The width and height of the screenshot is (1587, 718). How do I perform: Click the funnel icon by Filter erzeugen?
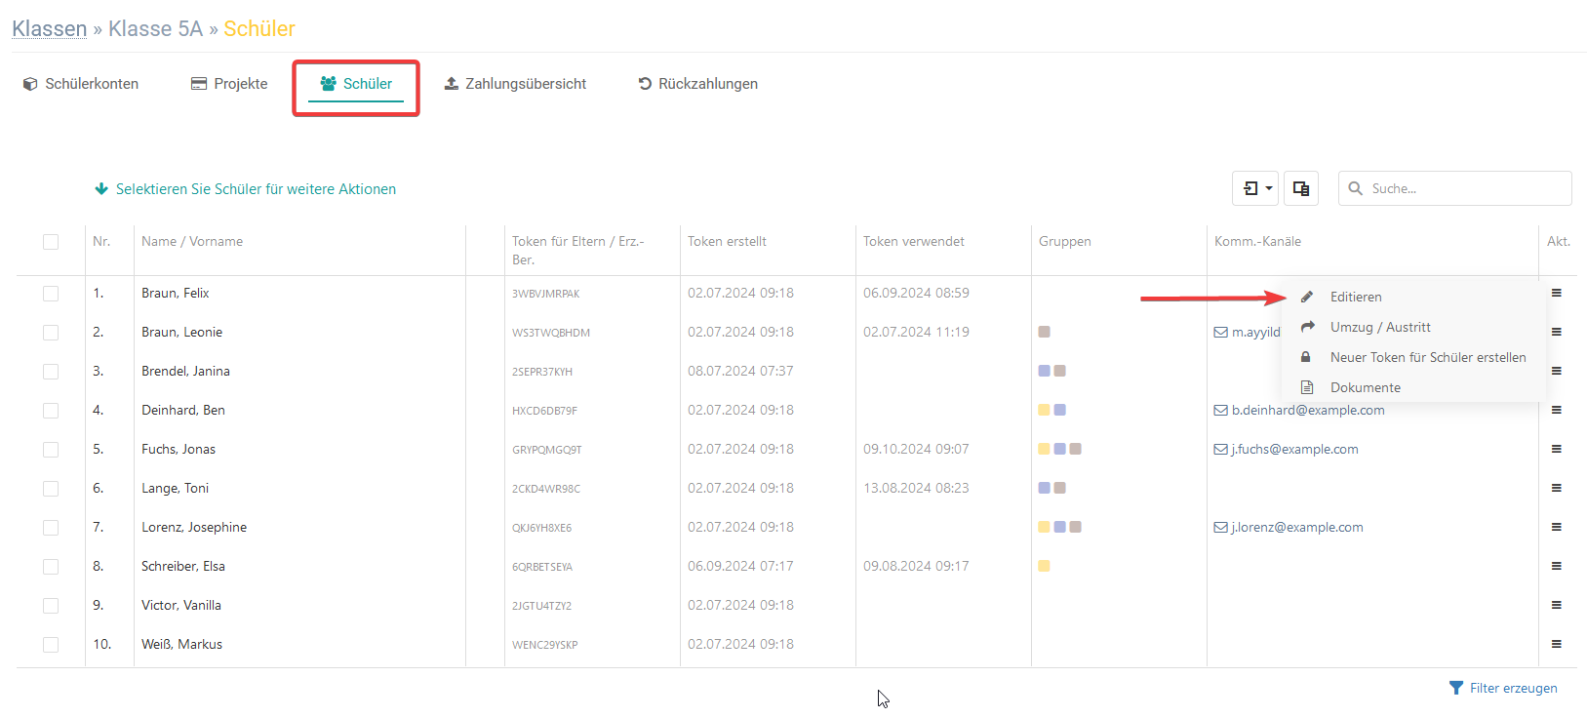coord(1456,688)
